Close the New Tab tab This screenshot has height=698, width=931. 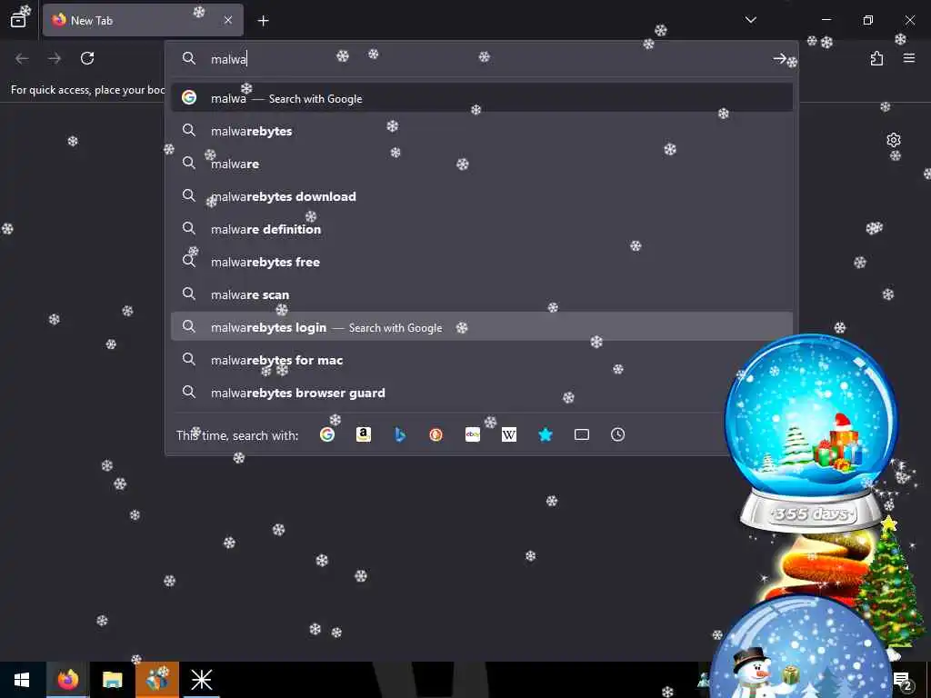228,20
